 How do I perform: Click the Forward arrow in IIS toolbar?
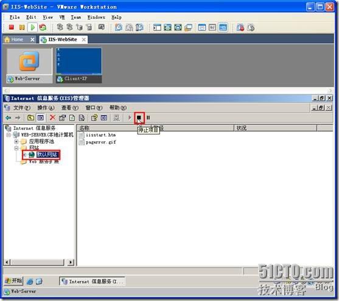tap(18, 118)
